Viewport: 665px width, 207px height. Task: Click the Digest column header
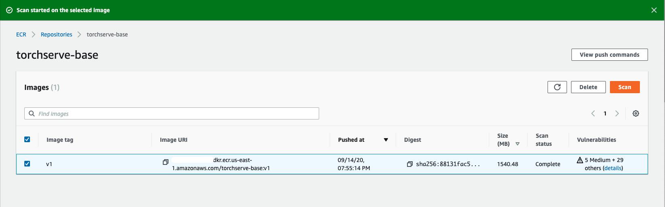(413, 140)
